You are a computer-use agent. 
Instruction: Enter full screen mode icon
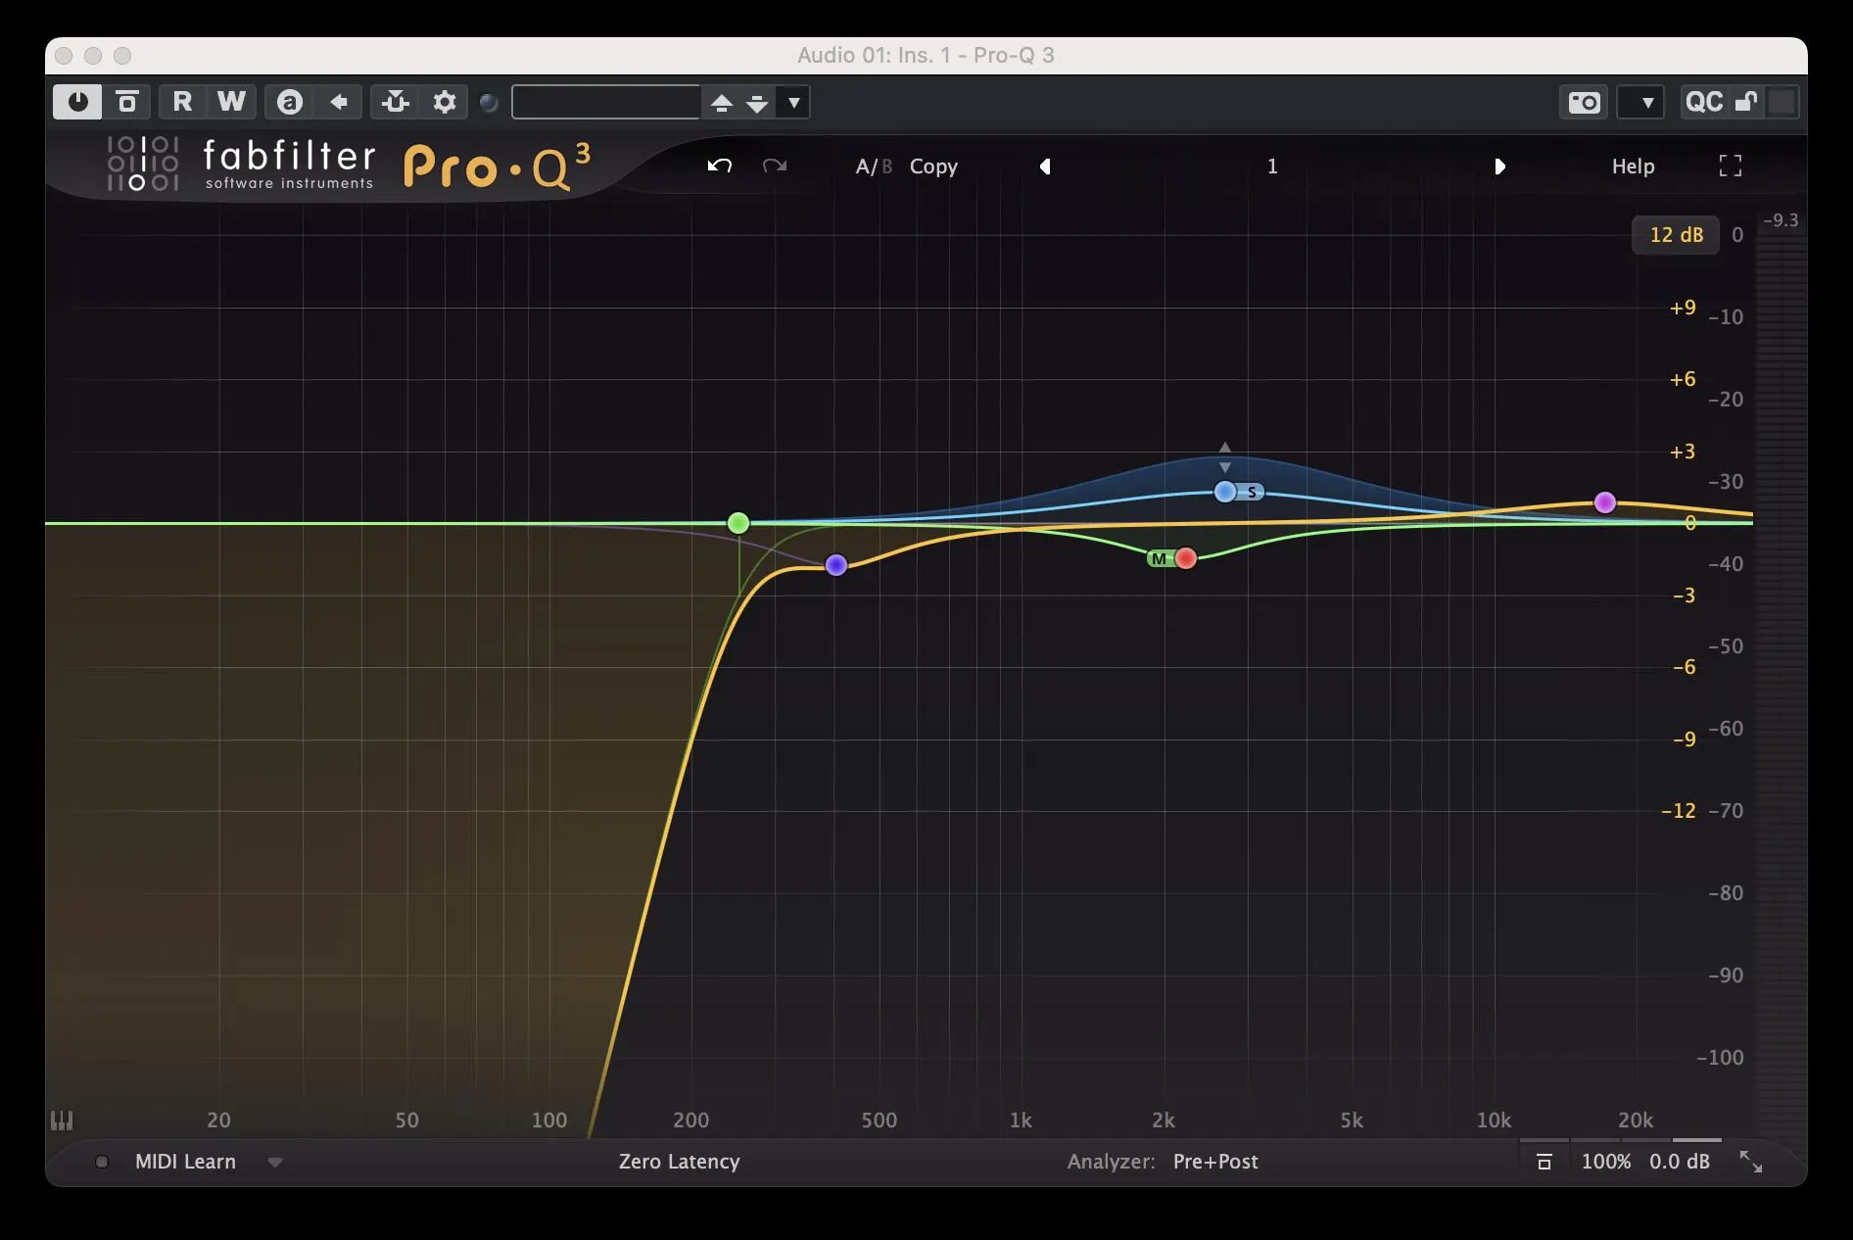1730,166
